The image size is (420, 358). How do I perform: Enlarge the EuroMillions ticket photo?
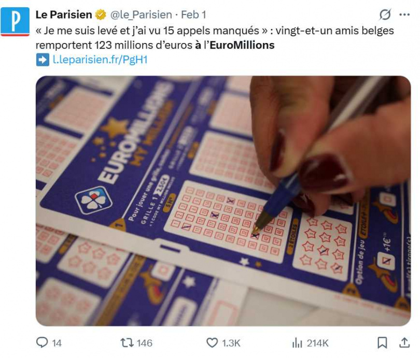pos(223,201)
